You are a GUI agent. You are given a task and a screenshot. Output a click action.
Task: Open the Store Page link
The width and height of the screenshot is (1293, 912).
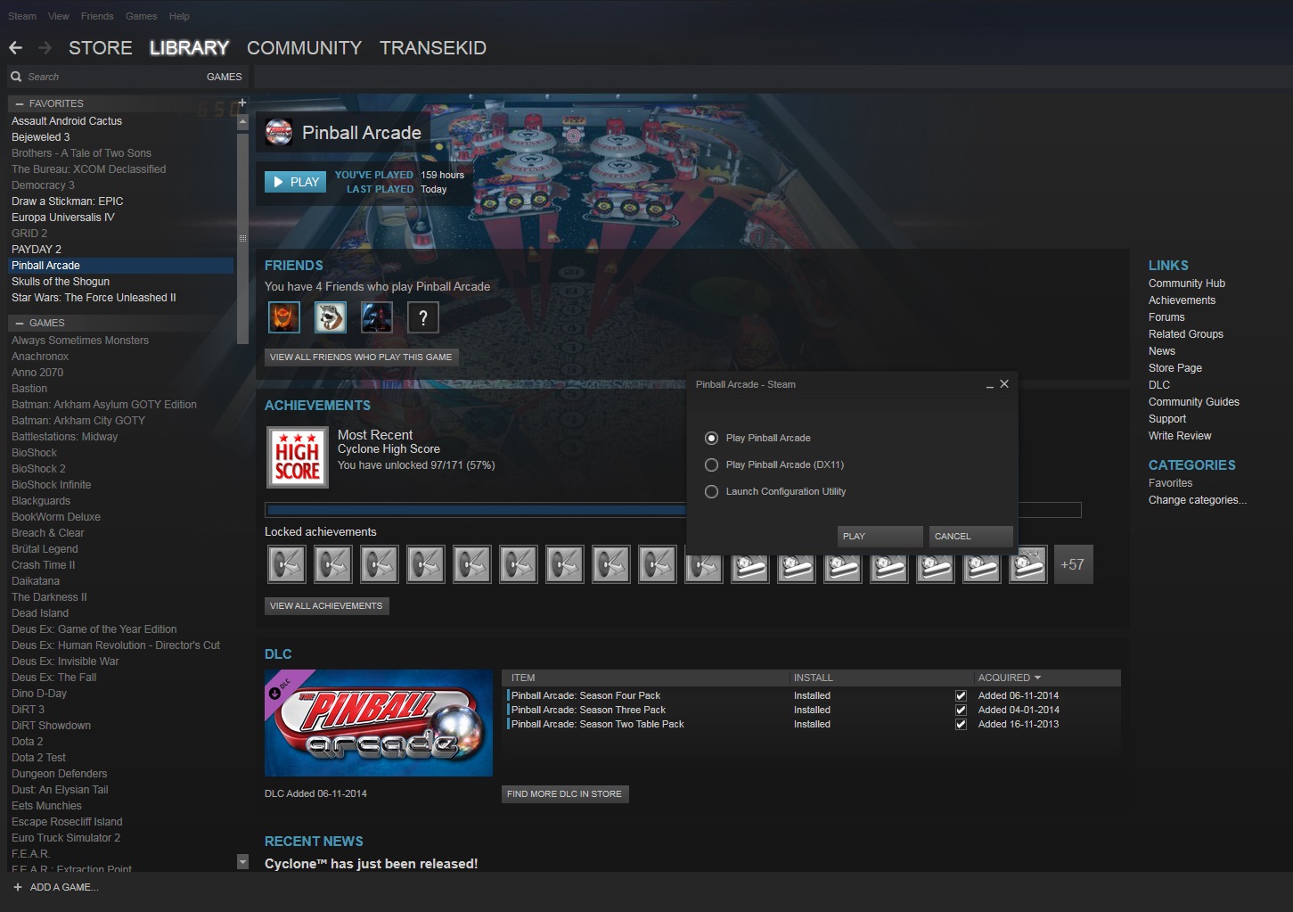point(1175,368)
